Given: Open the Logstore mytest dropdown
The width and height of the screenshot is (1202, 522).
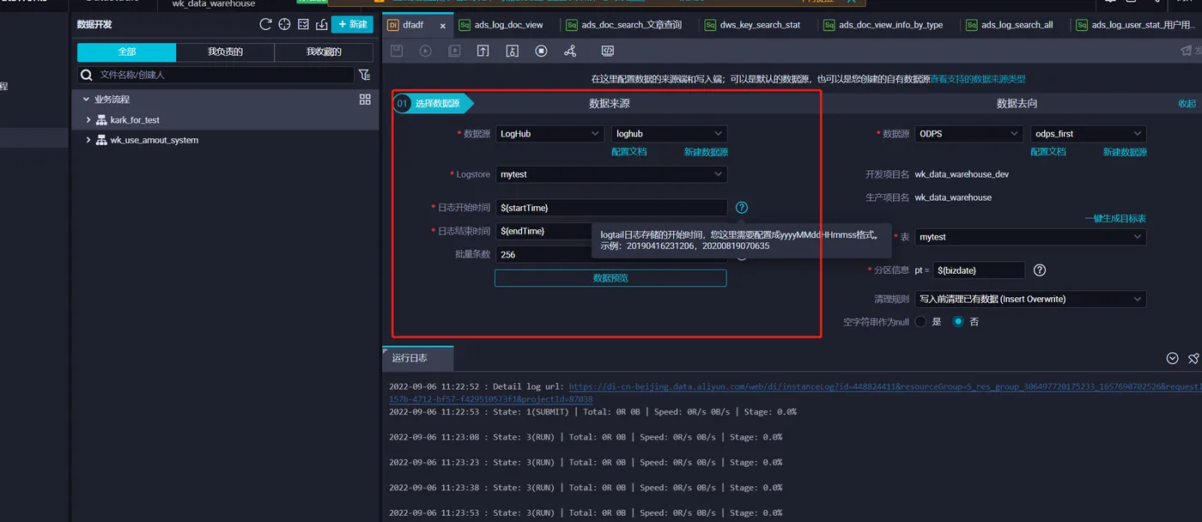Looking at the screenshot, I should pos(611,174).
